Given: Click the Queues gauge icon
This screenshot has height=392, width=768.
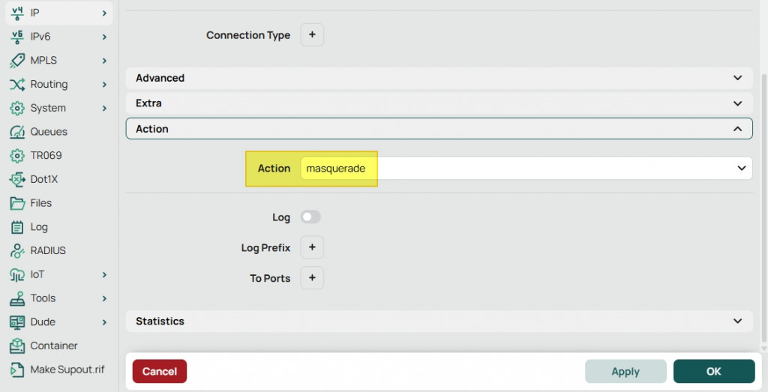Looking at the screenshot, I should [17, 132].
